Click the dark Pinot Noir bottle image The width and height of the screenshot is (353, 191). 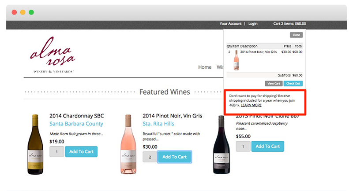click(222, 144)
